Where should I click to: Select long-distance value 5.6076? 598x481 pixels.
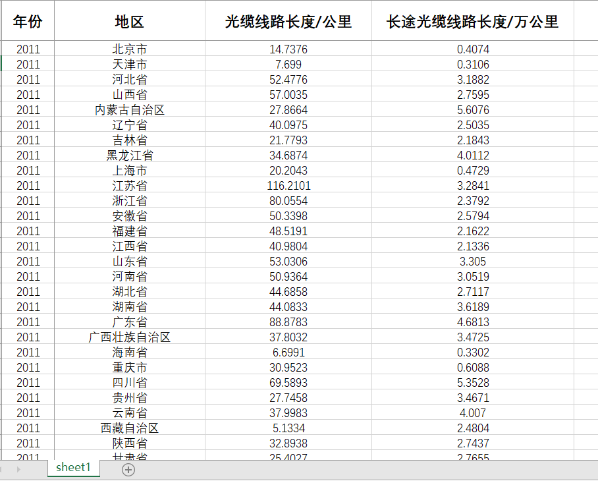[473, 109]
